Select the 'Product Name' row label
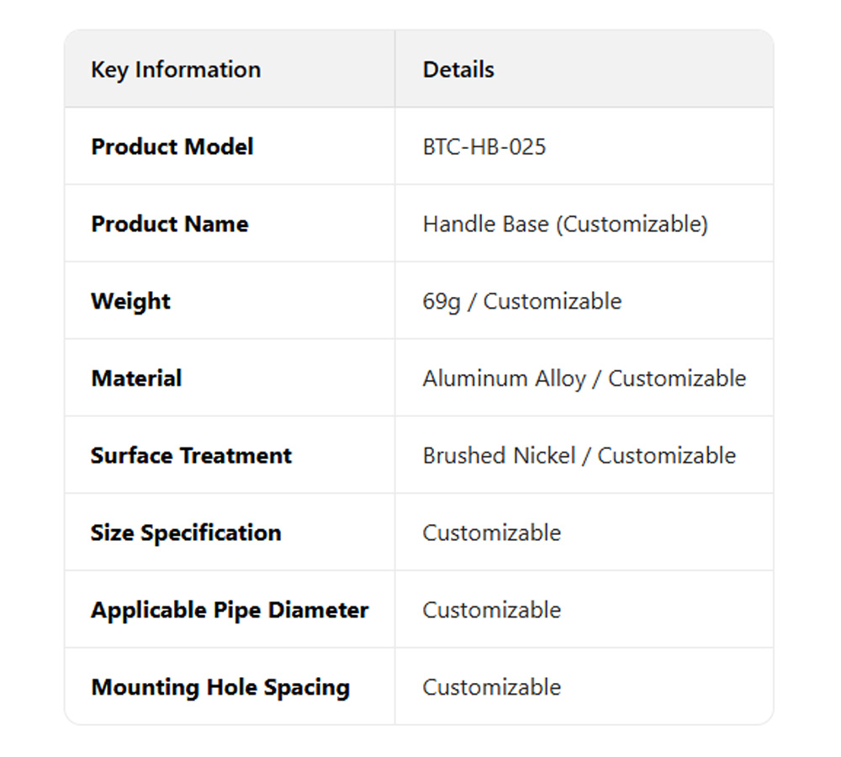This screenshot has width=841, height=757. coord(169,225)
